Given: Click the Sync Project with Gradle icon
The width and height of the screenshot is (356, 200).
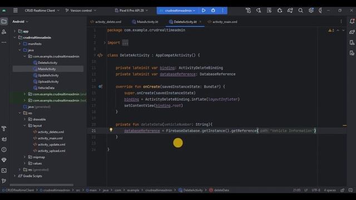Looking at the screenshot, I should [x=290, y=11].
